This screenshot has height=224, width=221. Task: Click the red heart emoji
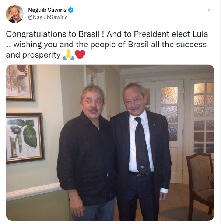click(80, 55)
